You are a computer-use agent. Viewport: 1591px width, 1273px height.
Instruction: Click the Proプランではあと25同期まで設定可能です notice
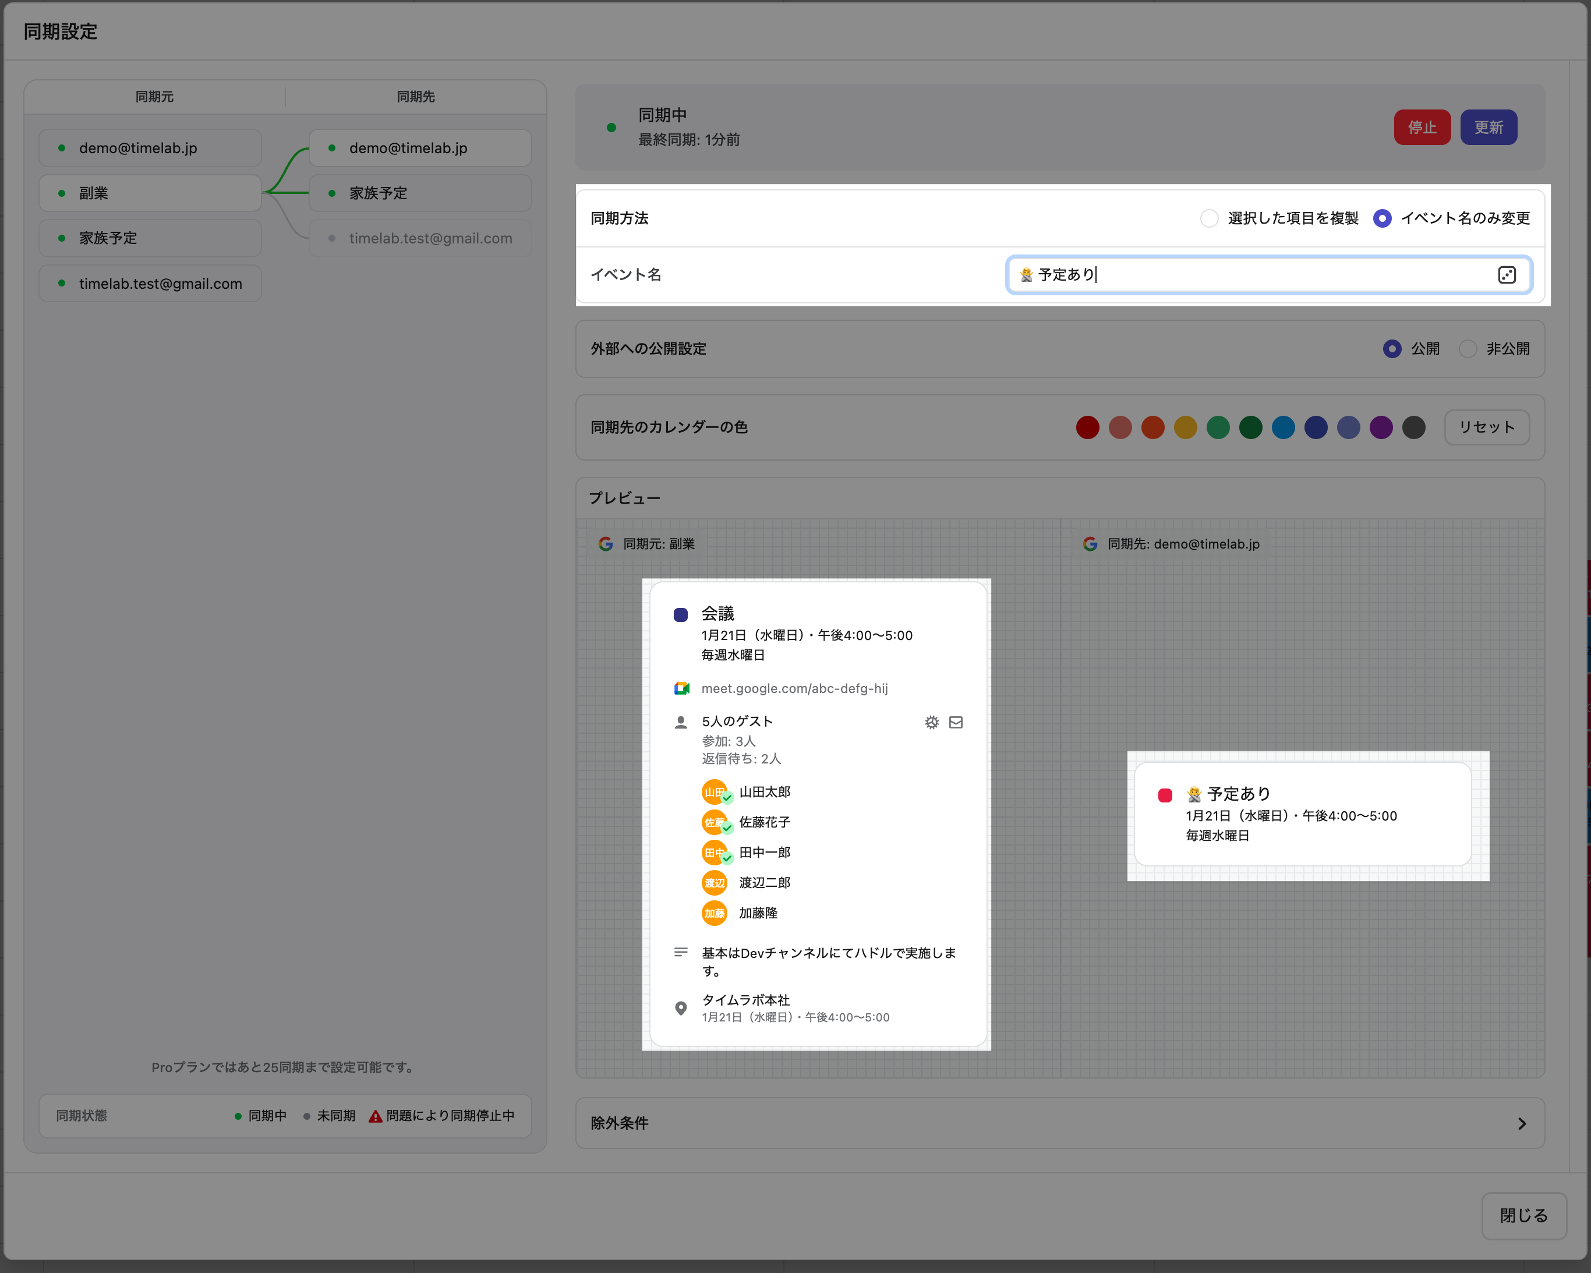[x=285, y=1067]
